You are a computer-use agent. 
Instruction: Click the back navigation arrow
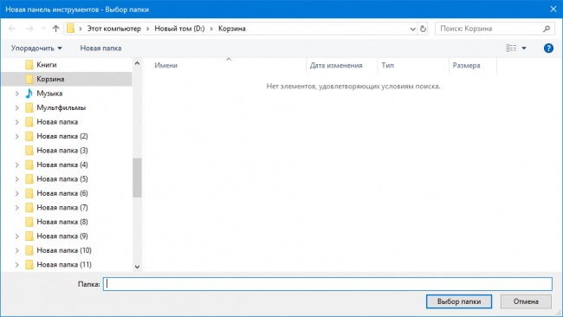tap(12, 29)
